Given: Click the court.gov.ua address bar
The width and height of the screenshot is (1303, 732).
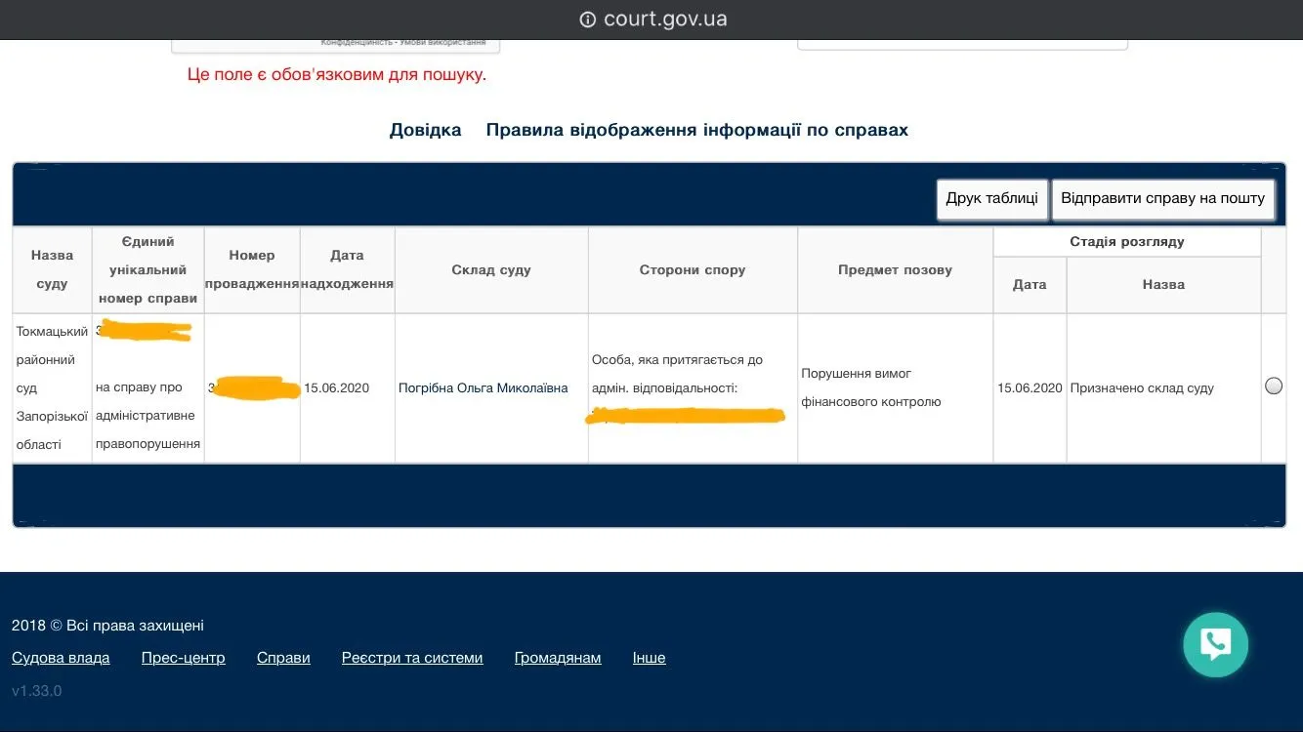Looking at the screenshot, I should pos(664,20).
